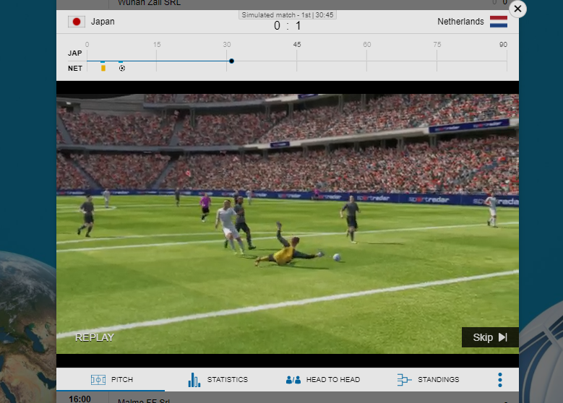Click the REPLAY label on the video

click(95, 337)
